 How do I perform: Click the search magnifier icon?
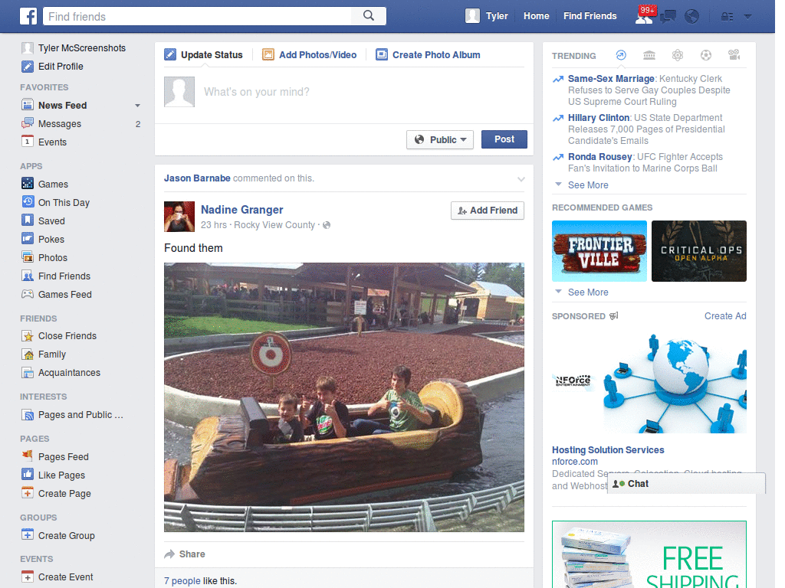(369, 16)
